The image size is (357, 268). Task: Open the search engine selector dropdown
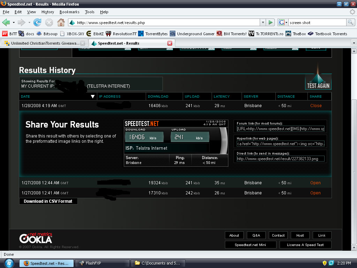[286, 23]
